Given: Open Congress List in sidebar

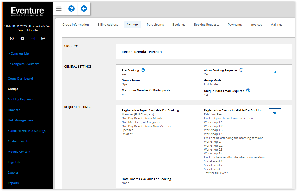Looking at the screenshot, I should (x=20, y=53).
